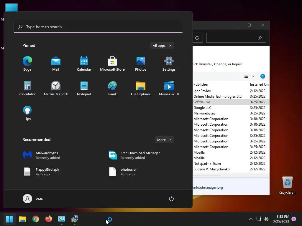Select the Google LLC row
302x226 pixels.
(231, 108)
